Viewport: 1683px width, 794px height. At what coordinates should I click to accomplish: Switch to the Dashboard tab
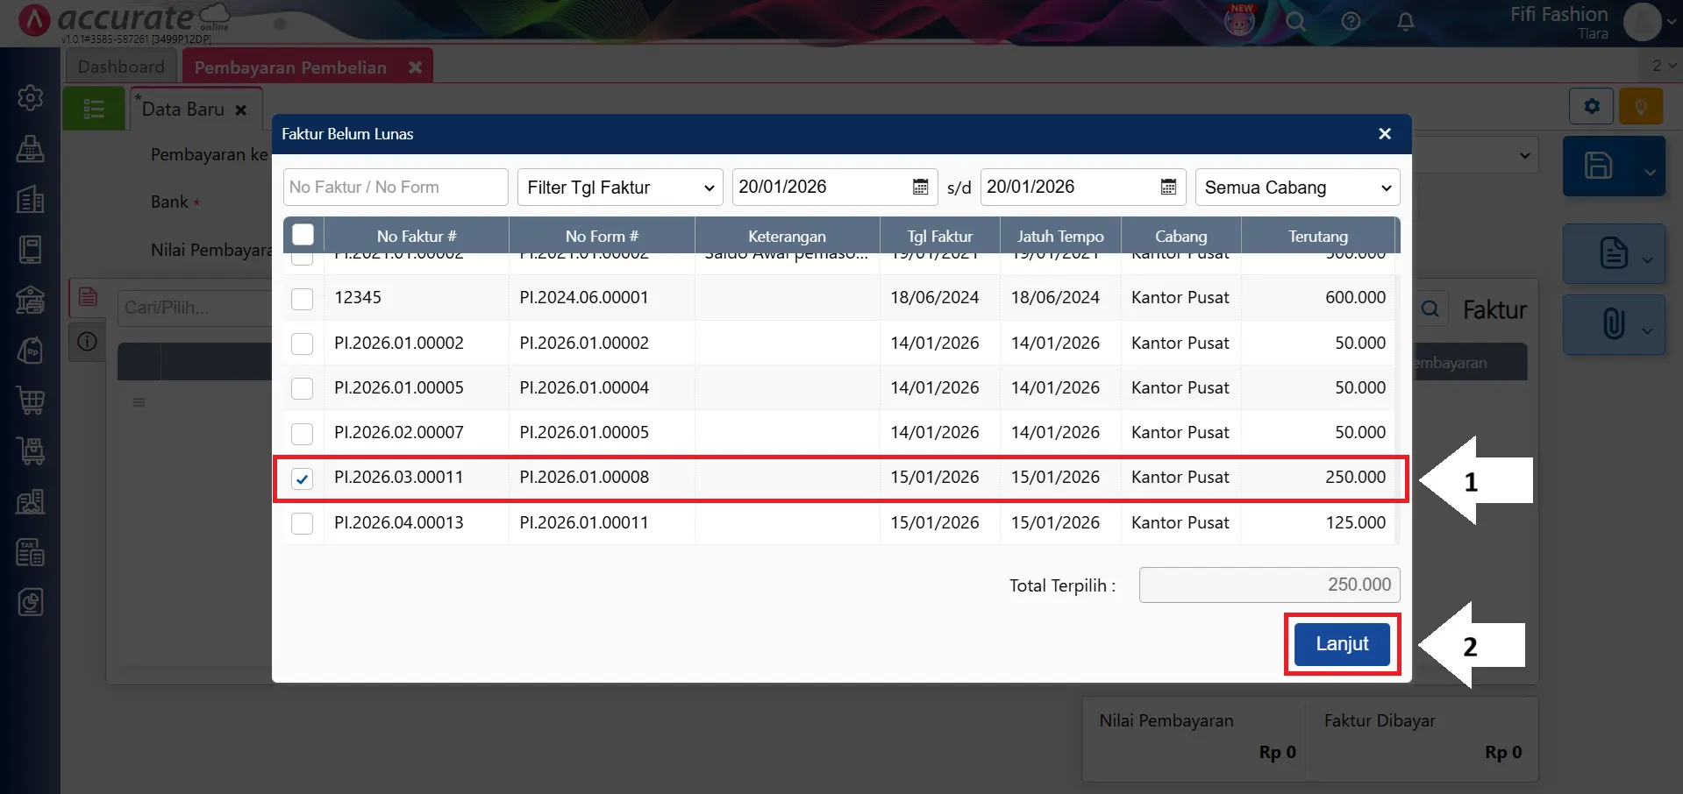tap(121, 67)
